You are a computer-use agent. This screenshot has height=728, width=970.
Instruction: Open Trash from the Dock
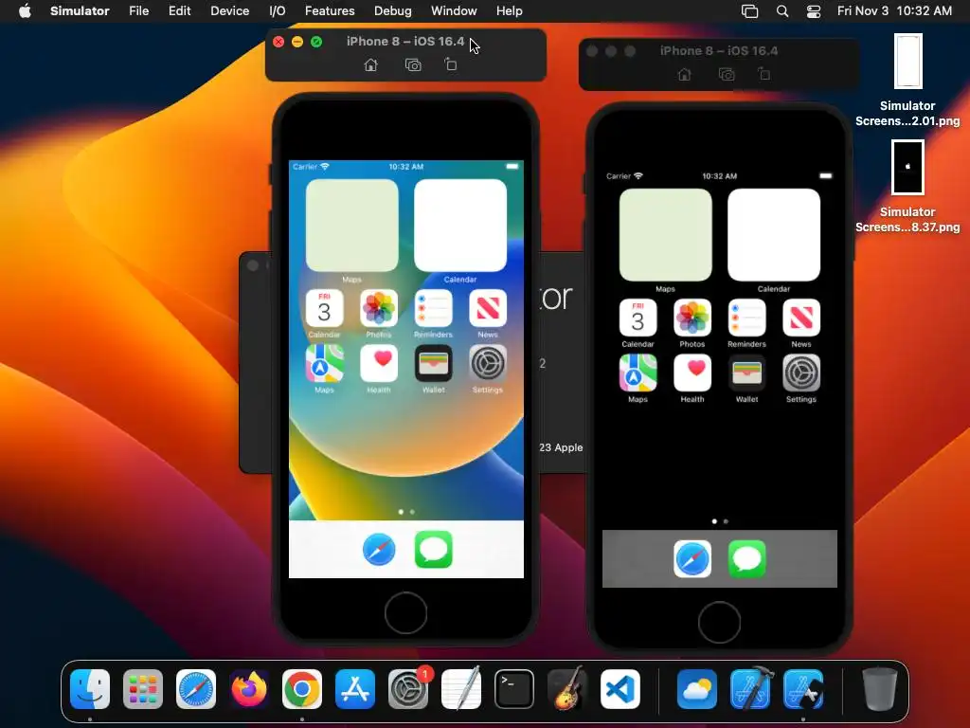(880, 689)
